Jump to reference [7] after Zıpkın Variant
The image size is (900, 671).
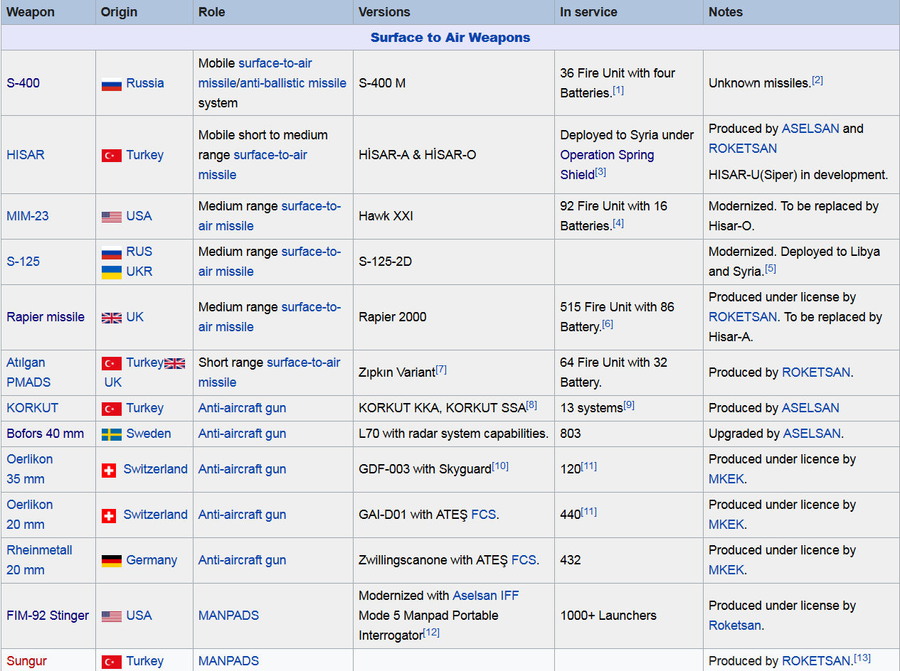[441, 369]
